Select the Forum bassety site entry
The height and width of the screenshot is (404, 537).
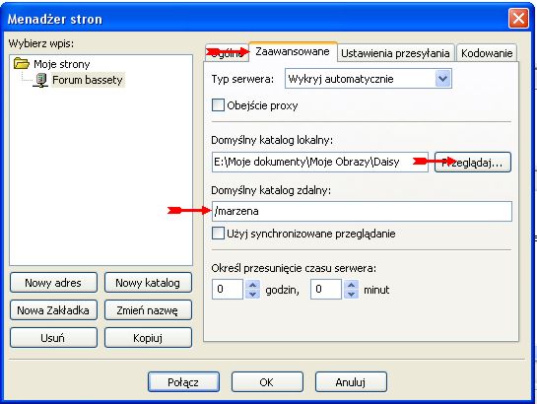(x=88, y=80)
